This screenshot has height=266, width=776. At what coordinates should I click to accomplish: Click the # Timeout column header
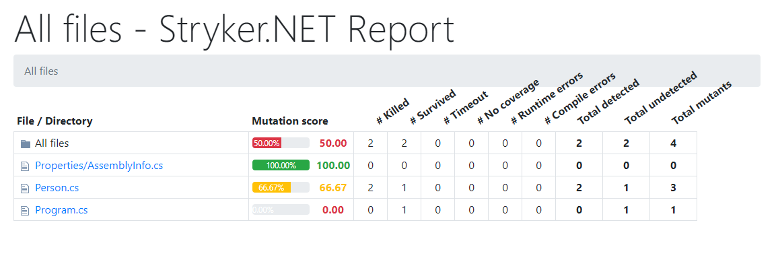[466, 108]
